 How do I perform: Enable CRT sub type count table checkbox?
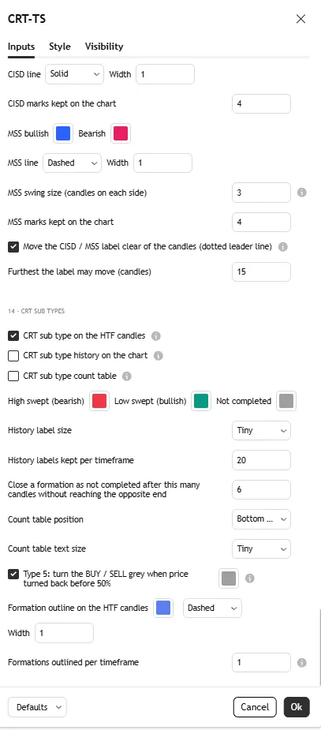pos(13,376)
